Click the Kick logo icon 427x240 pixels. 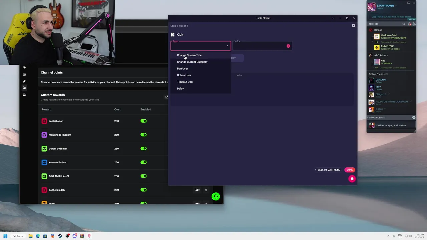(x=173, y=35)
